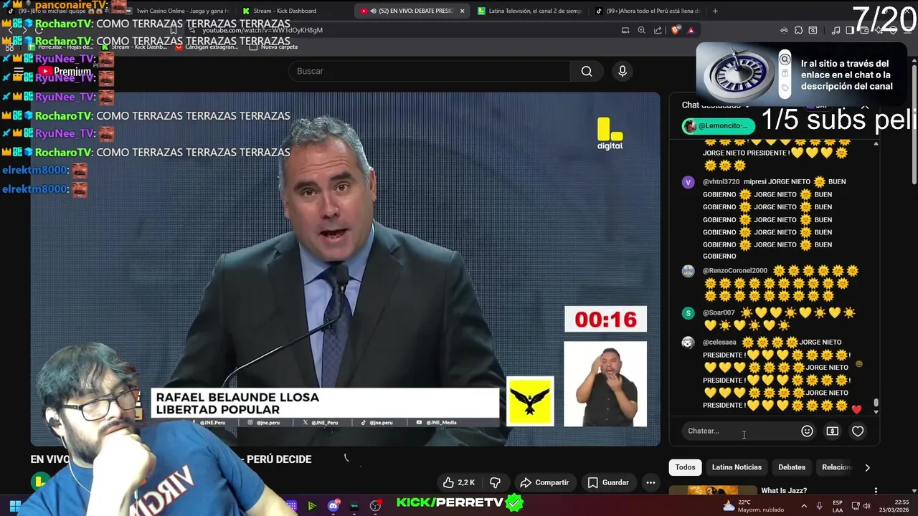Click the @vhtnl3720 chat message
Image resolution: width=918 pixels, height=516 pixels.
point(775,219)
